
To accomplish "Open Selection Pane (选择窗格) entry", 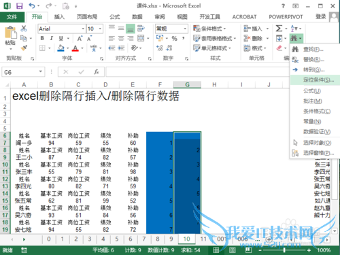I will pos(315,153).
